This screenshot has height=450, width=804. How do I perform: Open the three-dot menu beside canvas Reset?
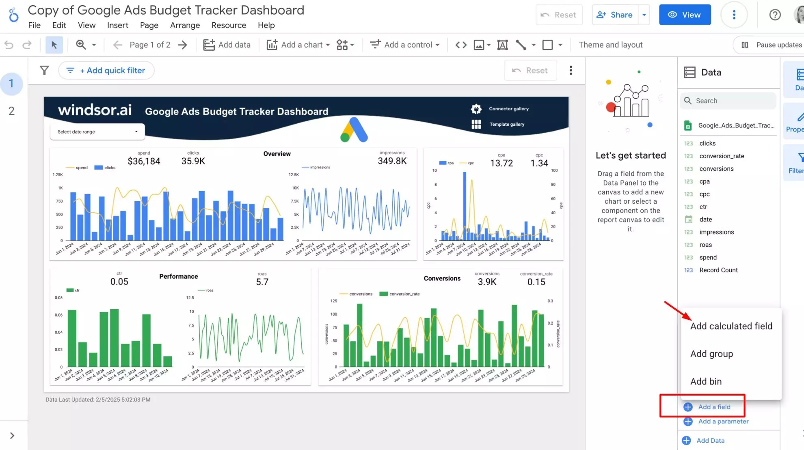(x=571, y=71)
